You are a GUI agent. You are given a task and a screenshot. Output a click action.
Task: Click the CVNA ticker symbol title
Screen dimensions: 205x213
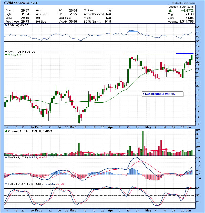[9, 3]
